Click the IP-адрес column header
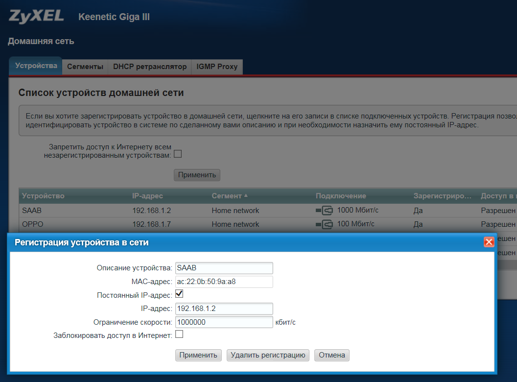Viewport: 517px width, 382px height. coord(147,196)
